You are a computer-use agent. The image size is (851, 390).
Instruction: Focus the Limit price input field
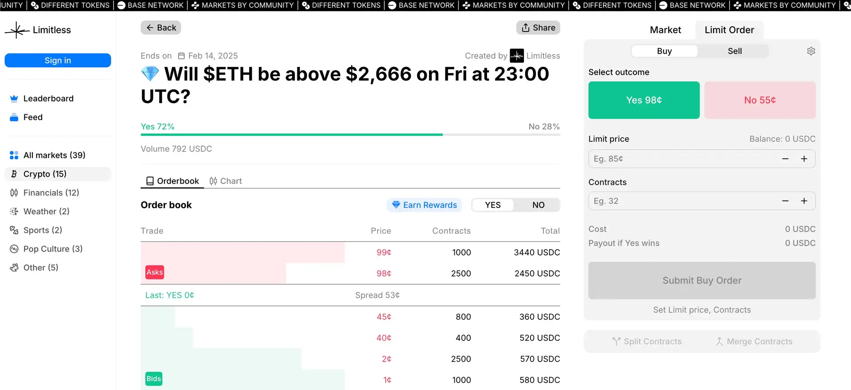(683, 159)
